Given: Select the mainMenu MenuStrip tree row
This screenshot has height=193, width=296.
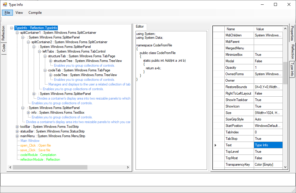Looking at the screenshot, I should pyautogui.click(x=53, y=136).
